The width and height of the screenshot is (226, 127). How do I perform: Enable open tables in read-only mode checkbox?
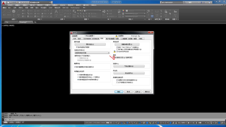pyautogui.click(x=117, y=82)
